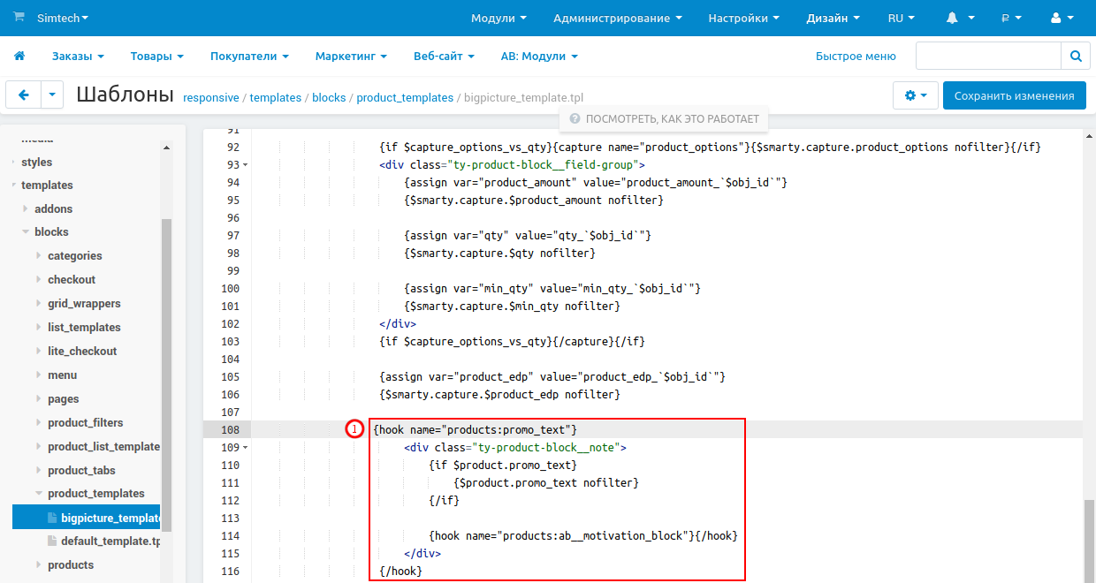This screenshot has width=1096, height=583.
Task: Open the Маркетинг menu
Action: [351, 56]
